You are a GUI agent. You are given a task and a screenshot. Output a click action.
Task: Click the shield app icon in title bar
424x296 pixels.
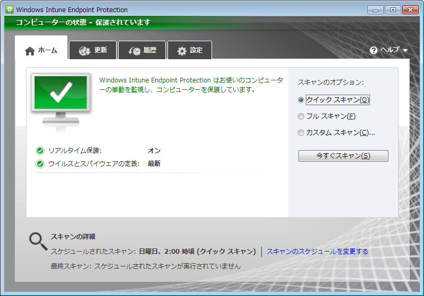pos(10,10)
